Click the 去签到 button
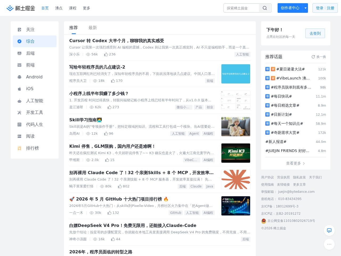The width and height of the screenshot is (341, 256). click(315, 33)
